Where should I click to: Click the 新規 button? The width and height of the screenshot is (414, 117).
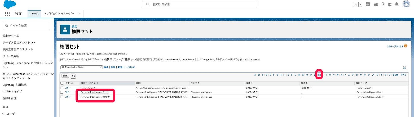click(65, 76)
